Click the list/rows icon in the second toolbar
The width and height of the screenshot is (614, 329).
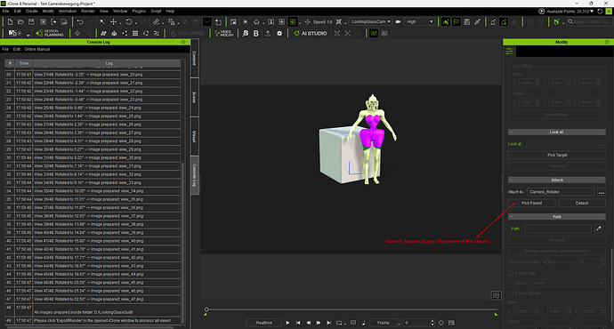[135, 33]
